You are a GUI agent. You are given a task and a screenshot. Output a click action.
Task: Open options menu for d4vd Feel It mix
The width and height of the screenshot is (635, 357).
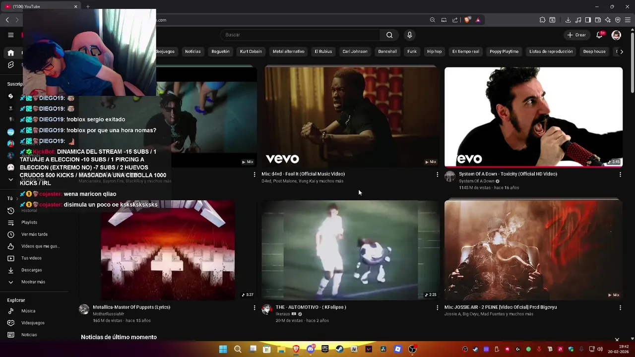(x=437, y=175)
